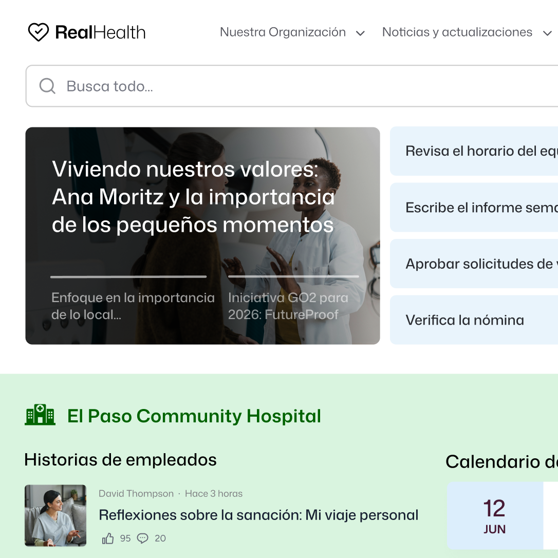Open the Reflexiones sobre la sanación article
This screenshot has height=558, width=558.
[x=258, y=515]
